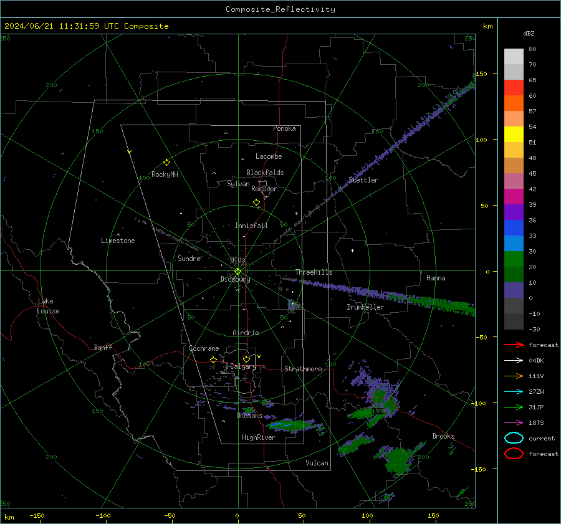Click the white plus marker west of Hanna
561x524 pixels.
[x=352, y=250]
